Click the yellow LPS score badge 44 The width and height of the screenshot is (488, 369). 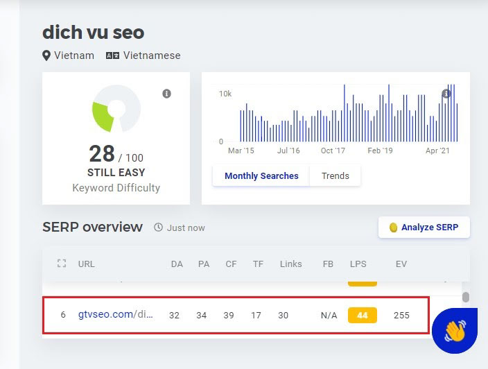pyautogui.click(x=362, y=315)
